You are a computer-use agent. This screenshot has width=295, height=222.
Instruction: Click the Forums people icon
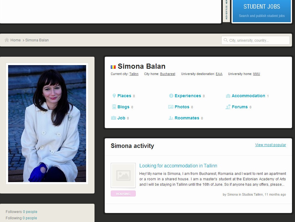pyautogui.click(x=228, y=107)
